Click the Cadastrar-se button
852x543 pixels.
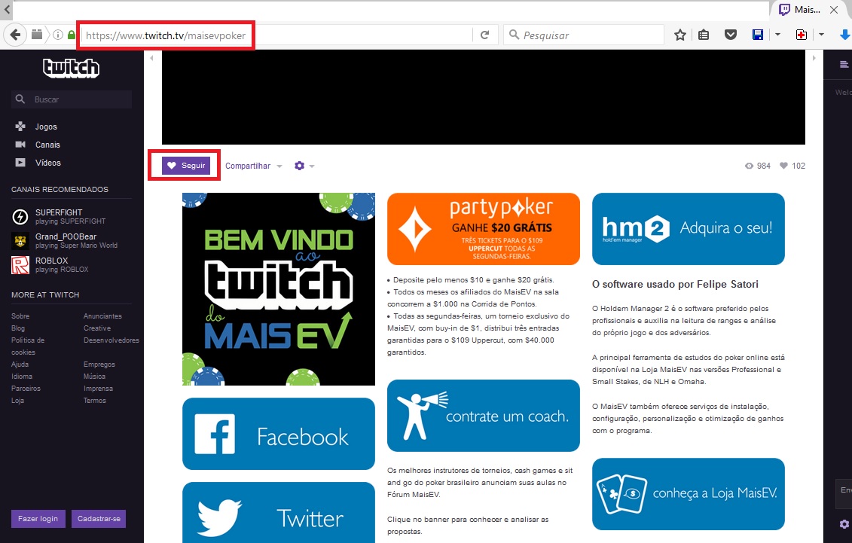[99, 519]
